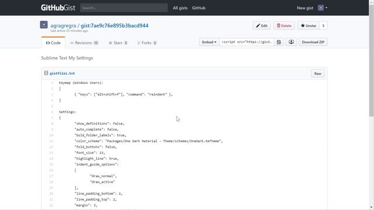Create a New gist
The image size is (374, 210).
305,8
